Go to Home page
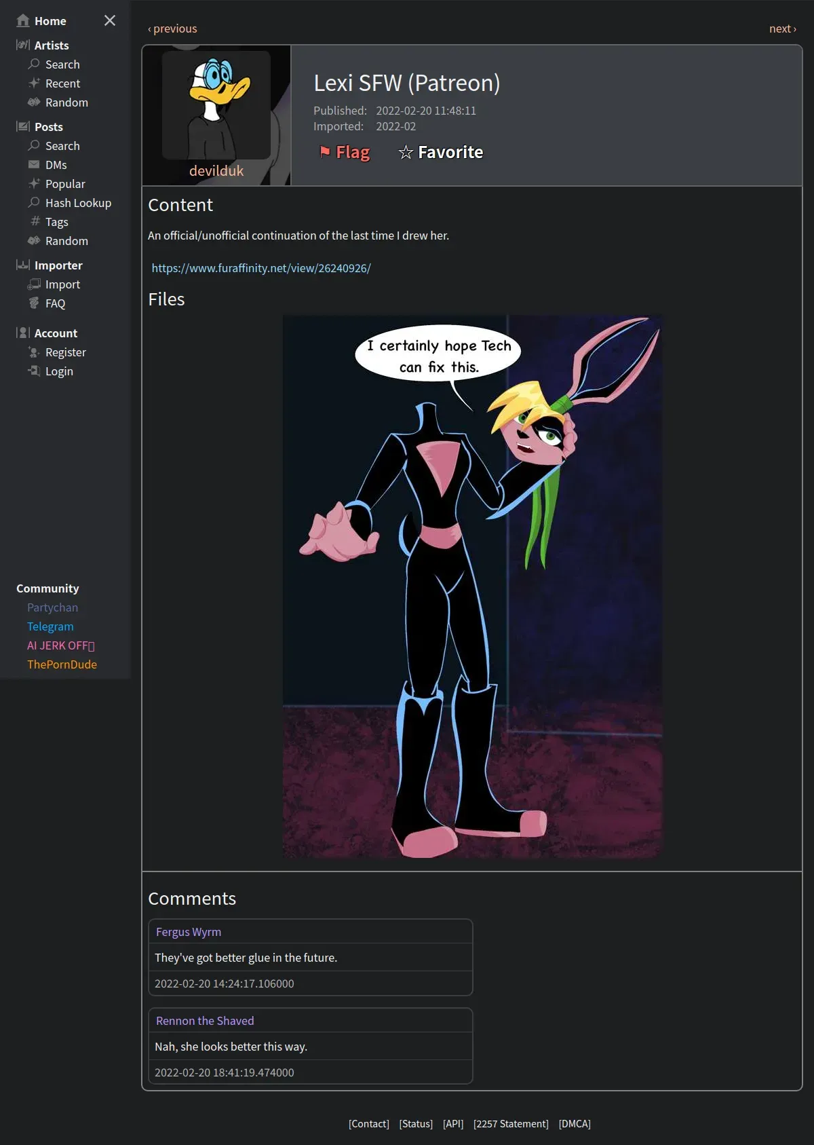Image resolution: width=814 pixels, height=1145 pixels. [50, 21]
